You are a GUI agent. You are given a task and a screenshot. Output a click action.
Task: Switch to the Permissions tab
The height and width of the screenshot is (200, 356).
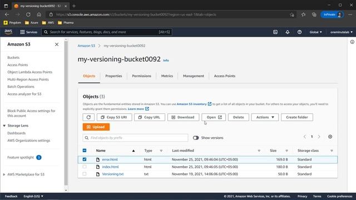tap(142, 76)
